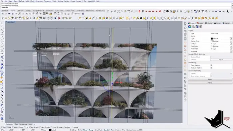Open the File menu
The width and height of the screenshot is (233, 131).
(2, 1)
